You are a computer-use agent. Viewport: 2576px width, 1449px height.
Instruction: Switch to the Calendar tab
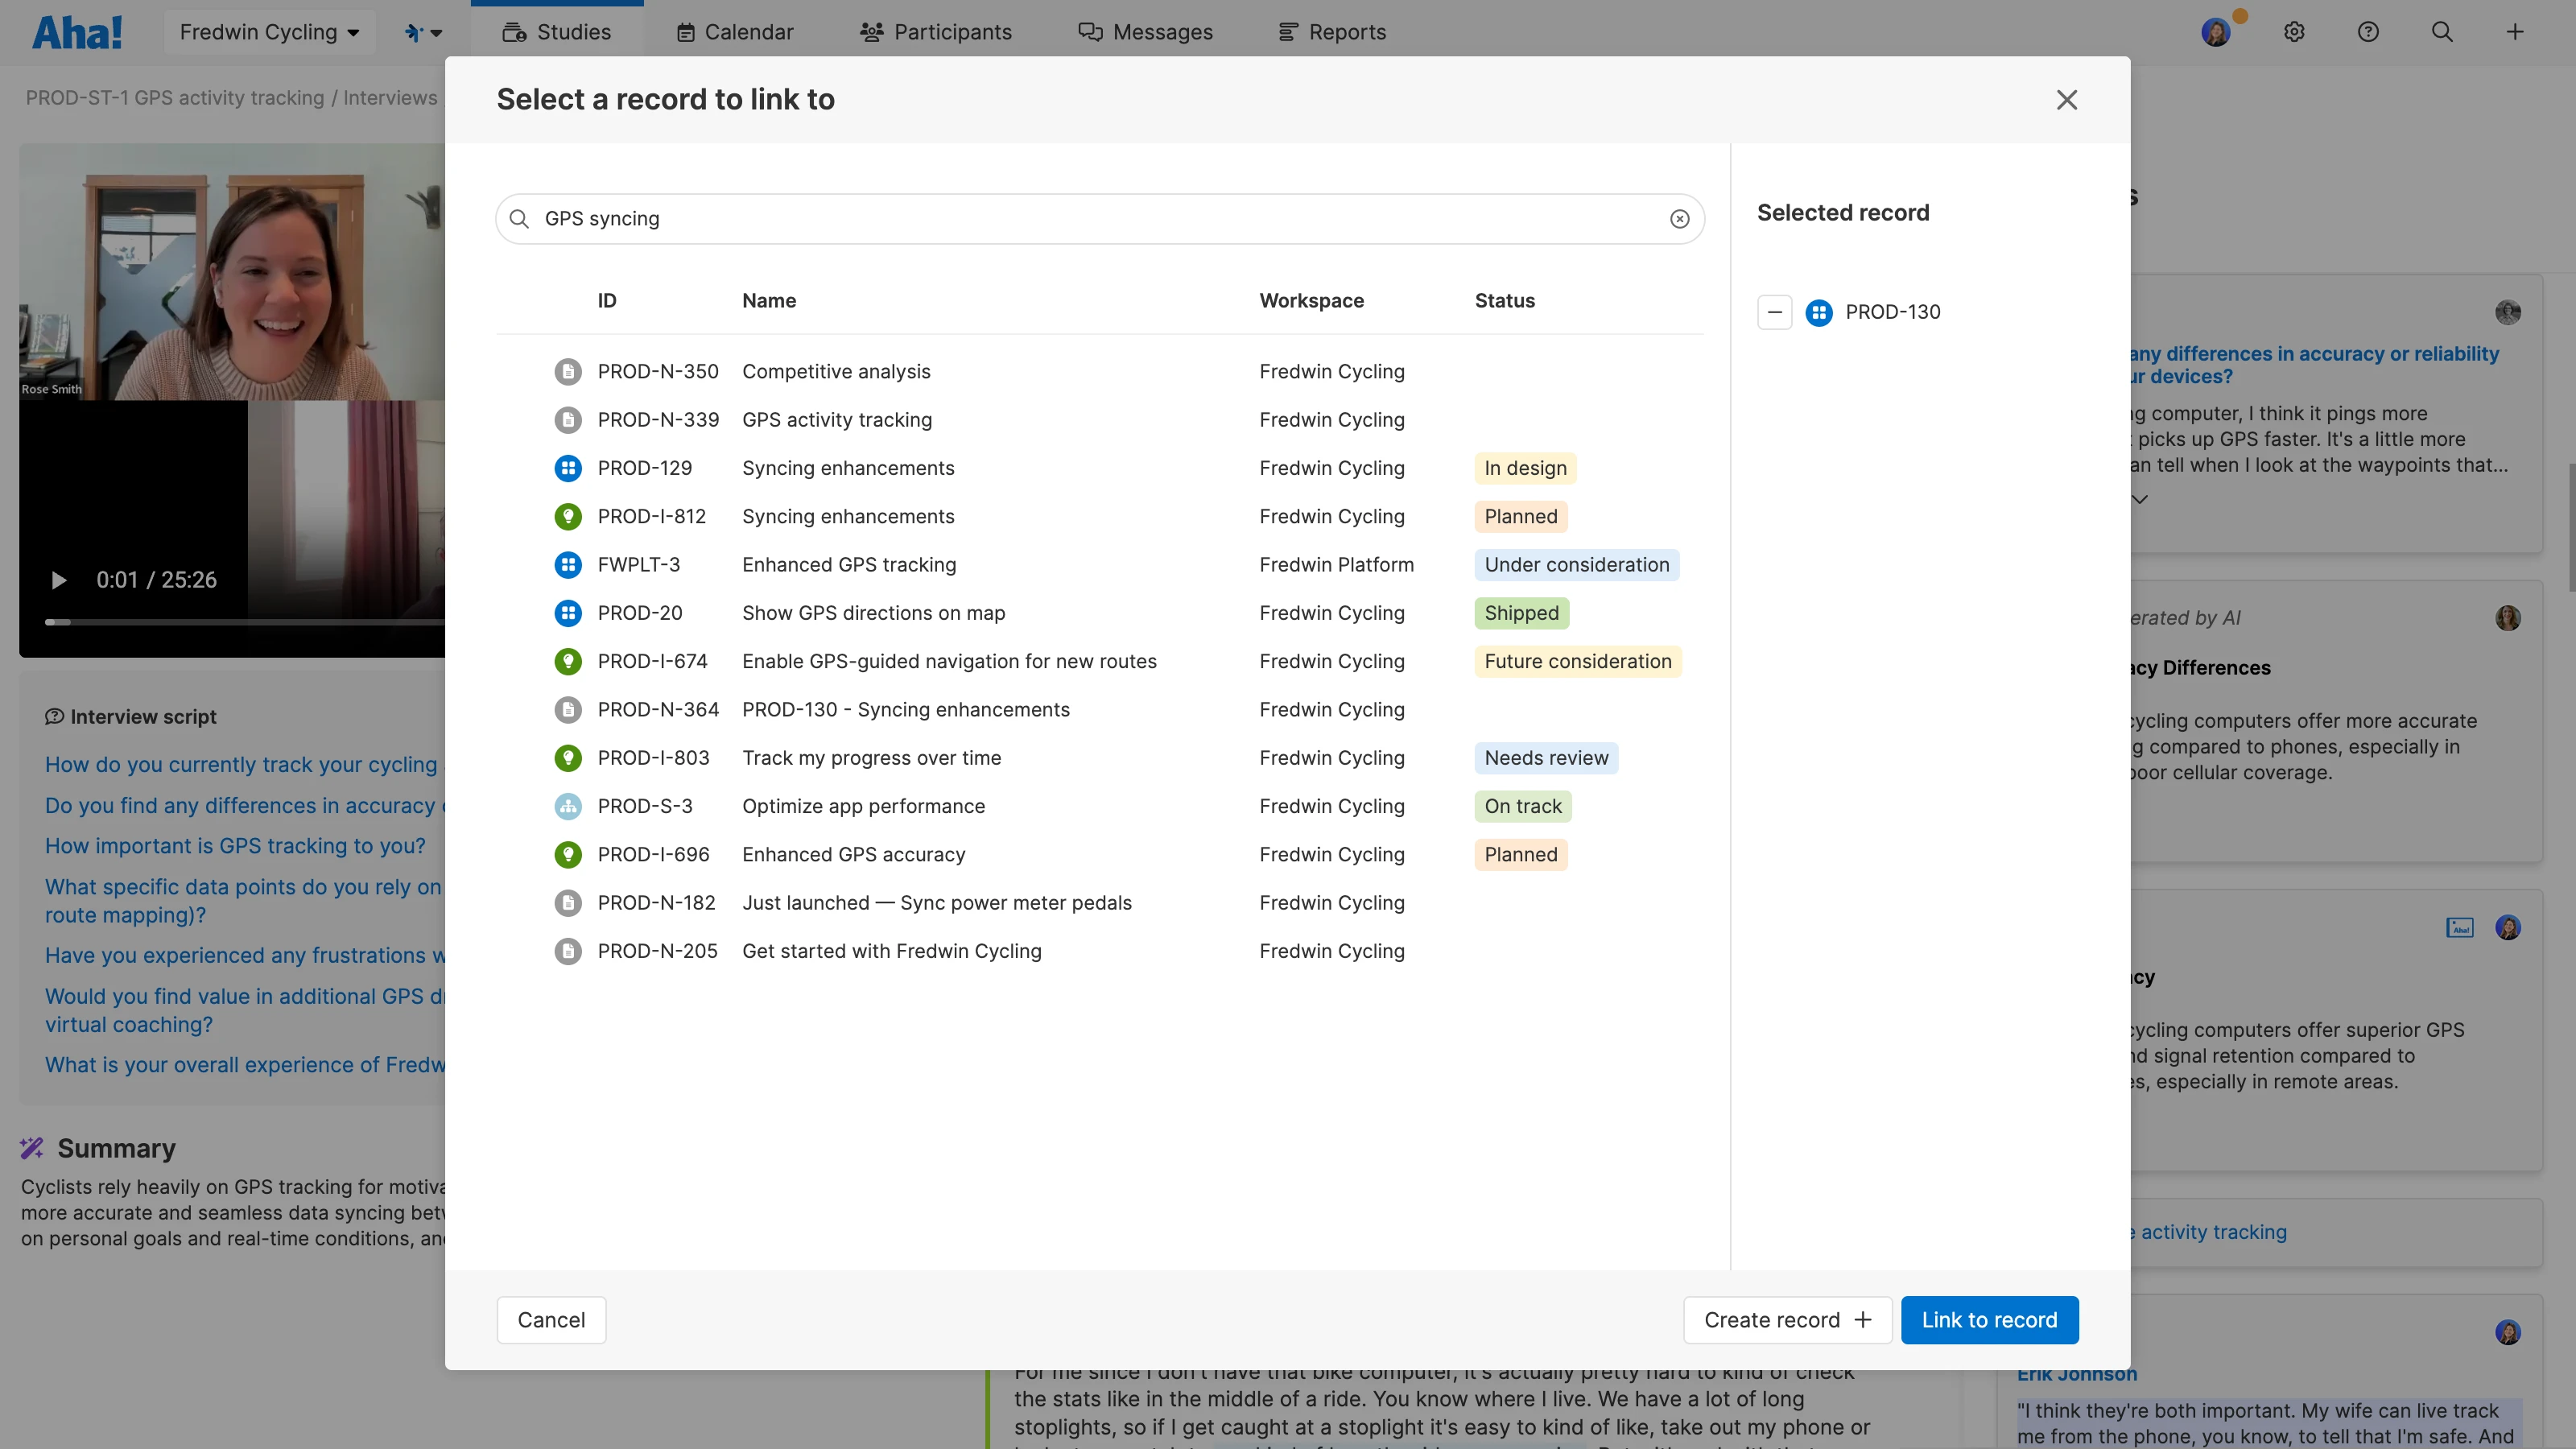pyautogui.click(x=735, y=31)
